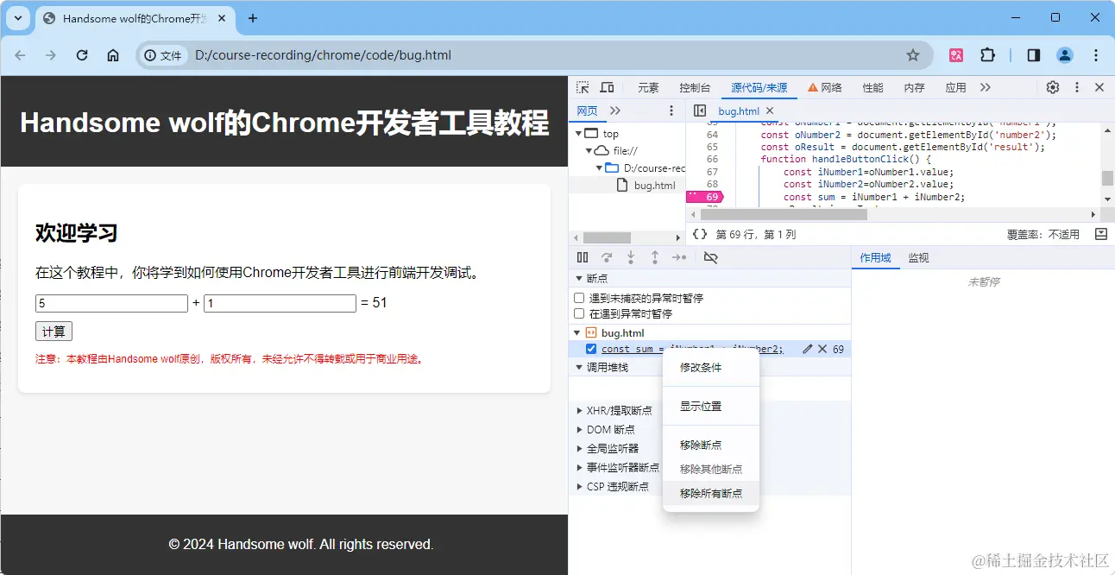Image resolution: width=1115 pixels, height=575 pixels.
Task: Close the bug.html editor tab
Action: tap(770, 111)
